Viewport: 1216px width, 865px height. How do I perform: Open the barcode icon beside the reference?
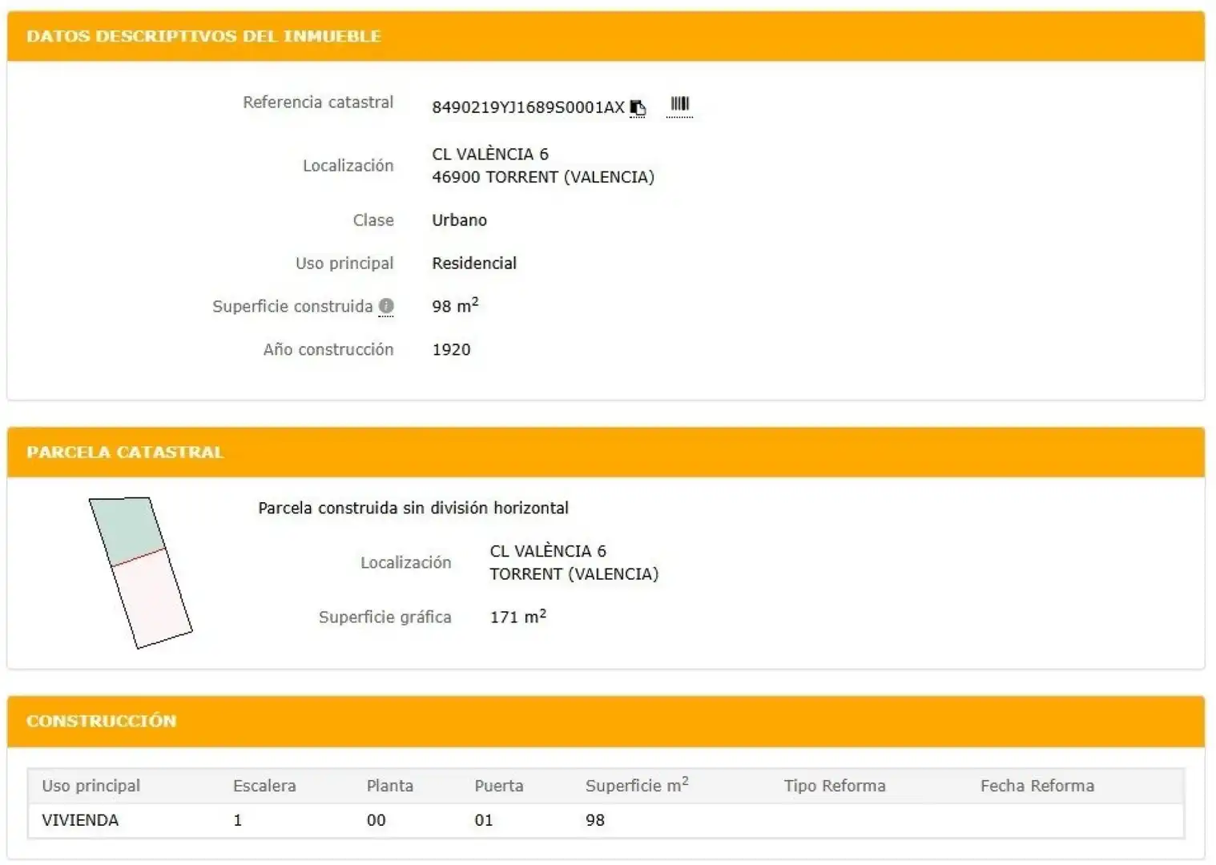pyautogui.click(x=680, y=104)
